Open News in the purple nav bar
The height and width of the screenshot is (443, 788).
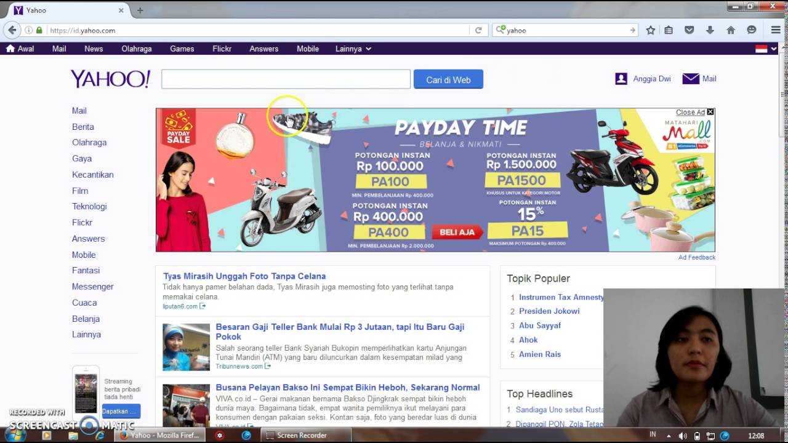(94, 49)
